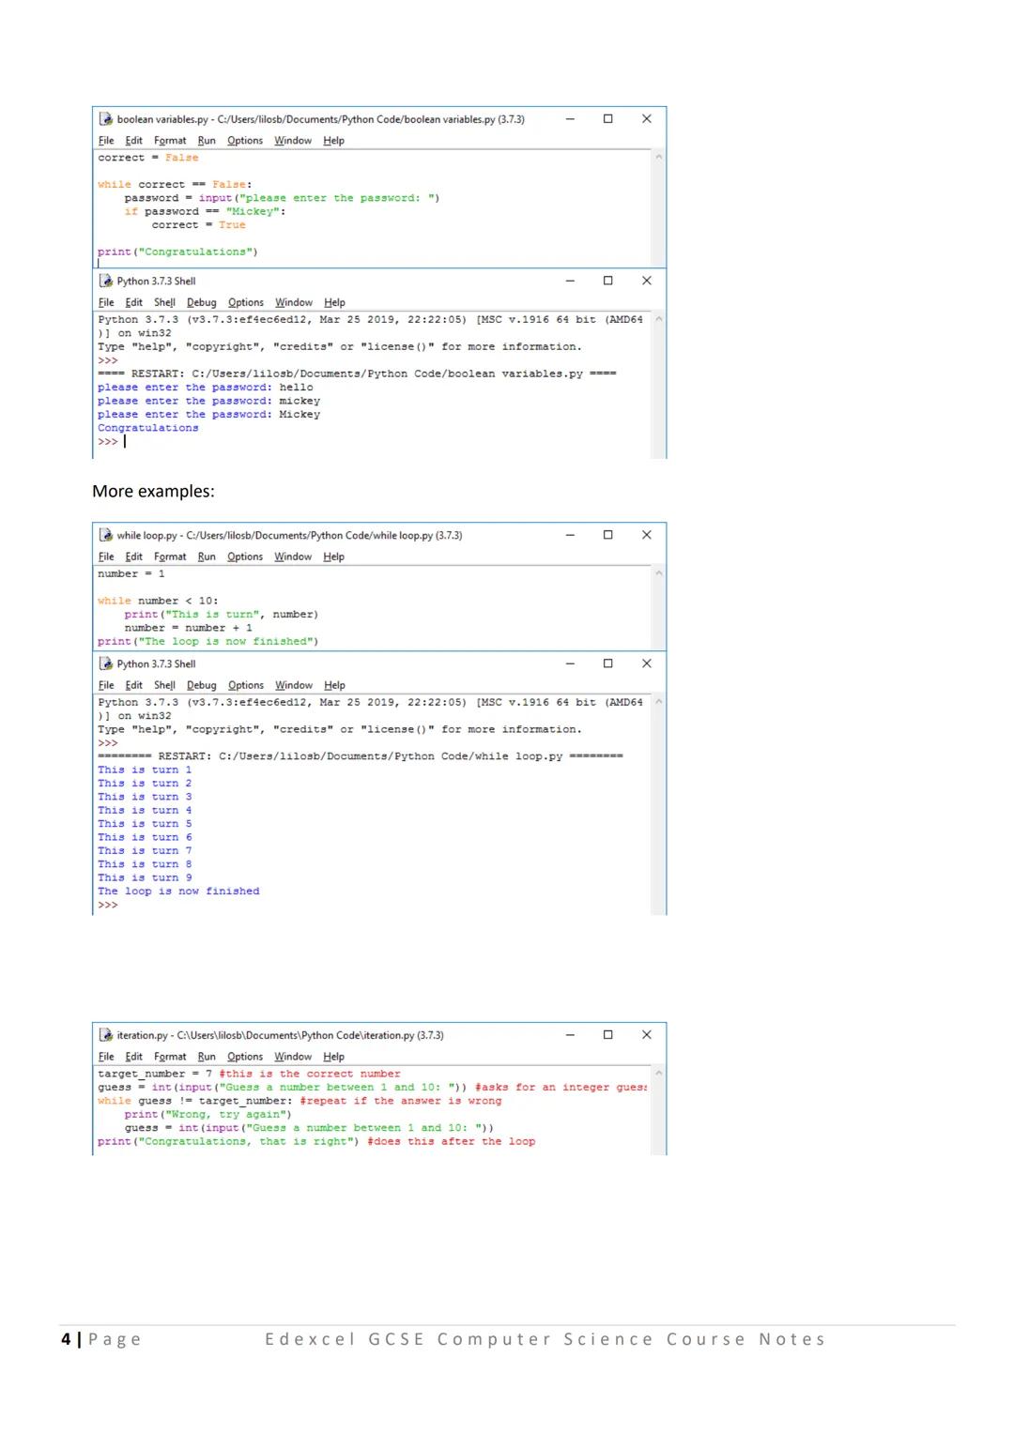Click the Python icon in iteration.py title bar
This screenshot has height=1433, width=1014.
106,1035
